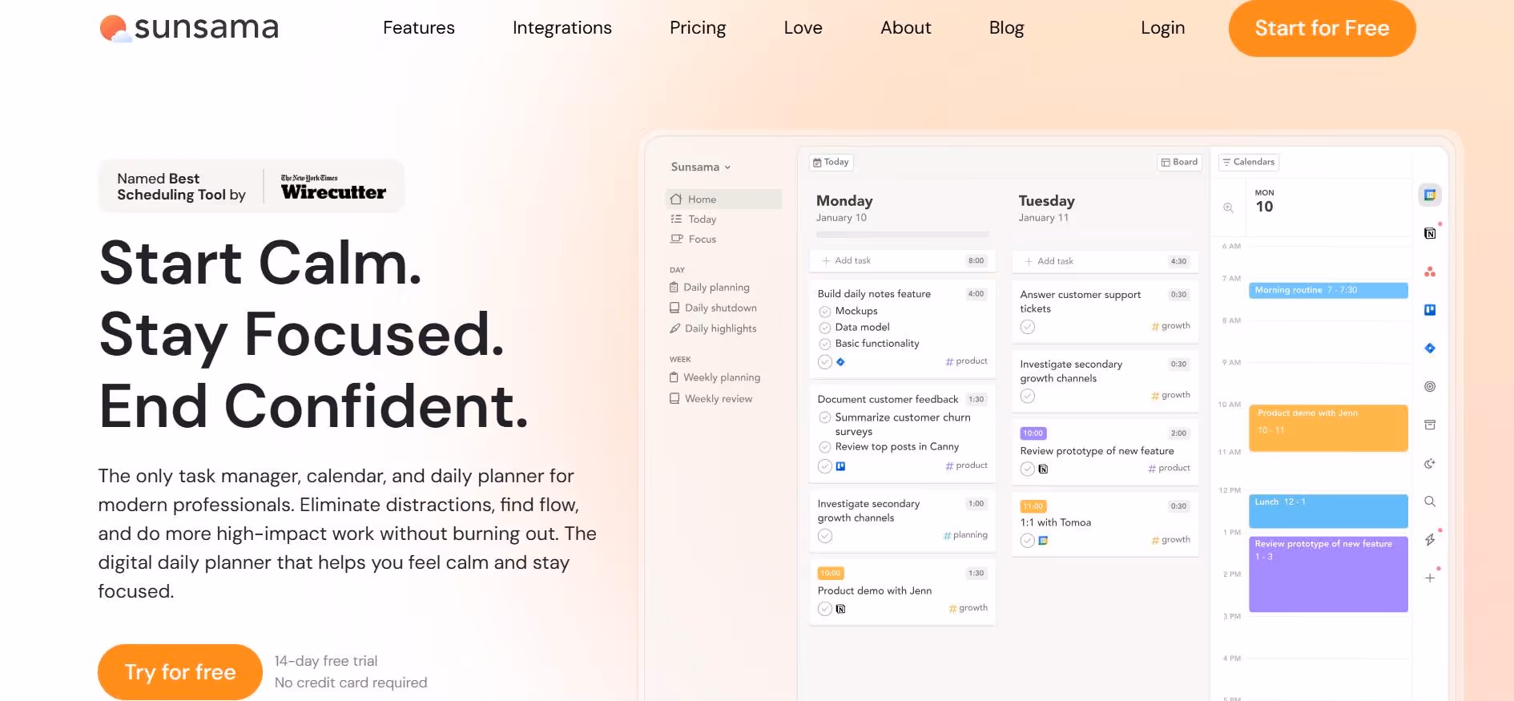Image resolution: width=1514 pixels, height=701 pixels.
Task: Click the Today button above Monday
Action: click(831, 162)
